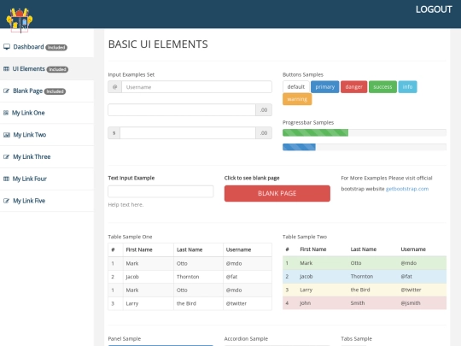Viewport: 461px width, 346px height.
Task: Open the Blank Page sidebar item
Action: point(47,91)
